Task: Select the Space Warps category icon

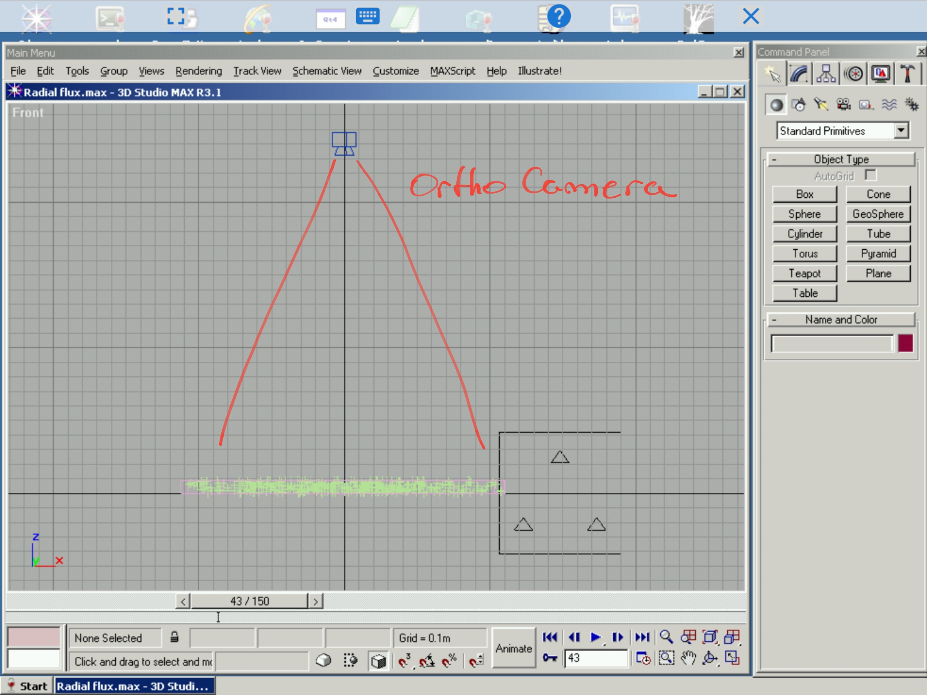Action: coord(889,105)
